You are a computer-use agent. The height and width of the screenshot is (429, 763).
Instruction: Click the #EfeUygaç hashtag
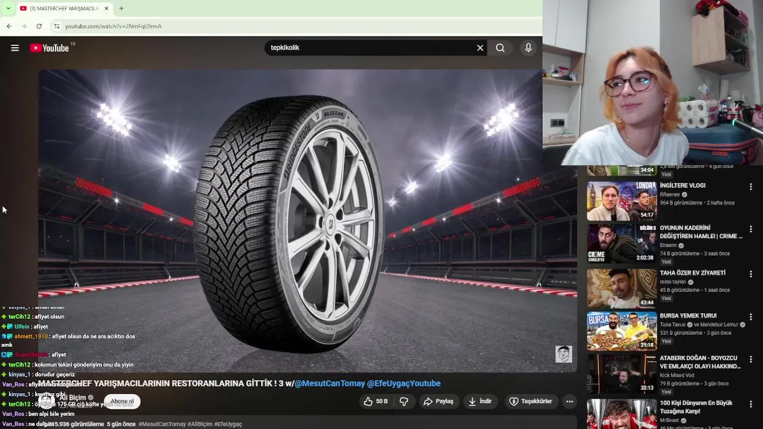tap(228, 424)
